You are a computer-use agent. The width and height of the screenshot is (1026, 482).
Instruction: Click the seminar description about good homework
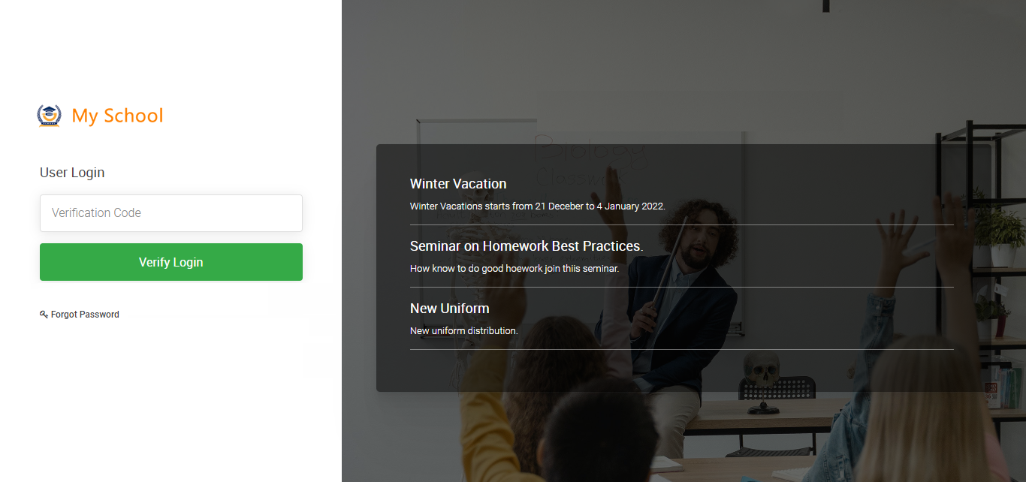[515, 268]
